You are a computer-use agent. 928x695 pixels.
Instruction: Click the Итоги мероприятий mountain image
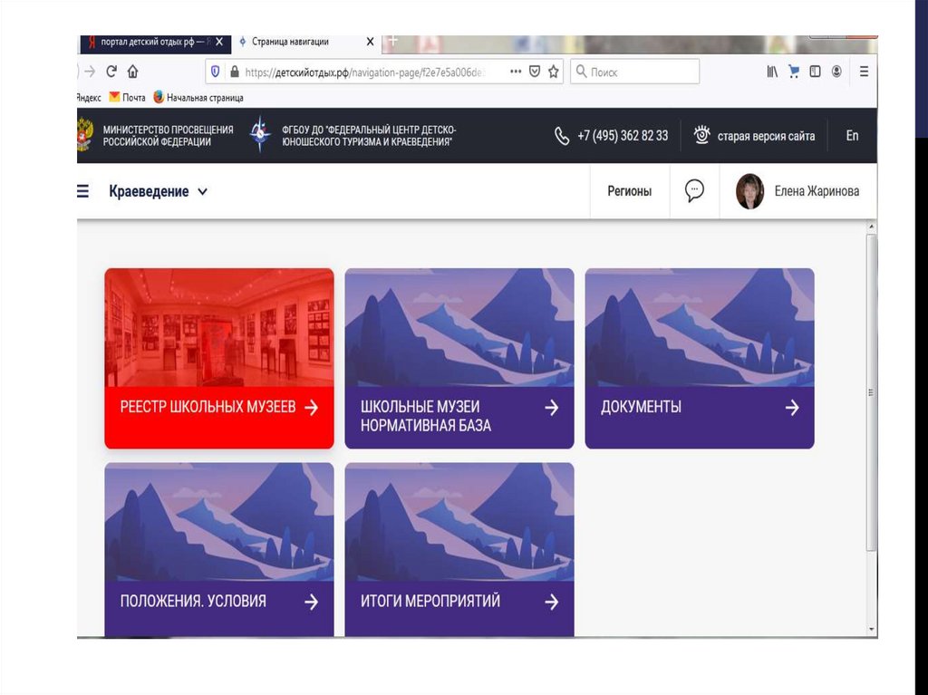point(459,522)
